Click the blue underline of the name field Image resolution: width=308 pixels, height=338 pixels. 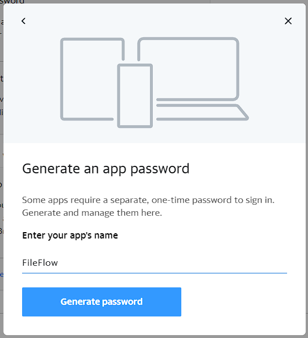[x=155, y=273]
